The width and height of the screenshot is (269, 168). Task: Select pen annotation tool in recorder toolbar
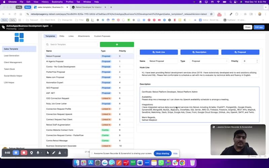coord(54,153)
